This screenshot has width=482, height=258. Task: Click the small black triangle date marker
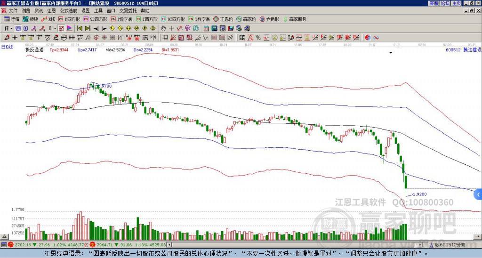pyautogui.click(x=391, y=53)
